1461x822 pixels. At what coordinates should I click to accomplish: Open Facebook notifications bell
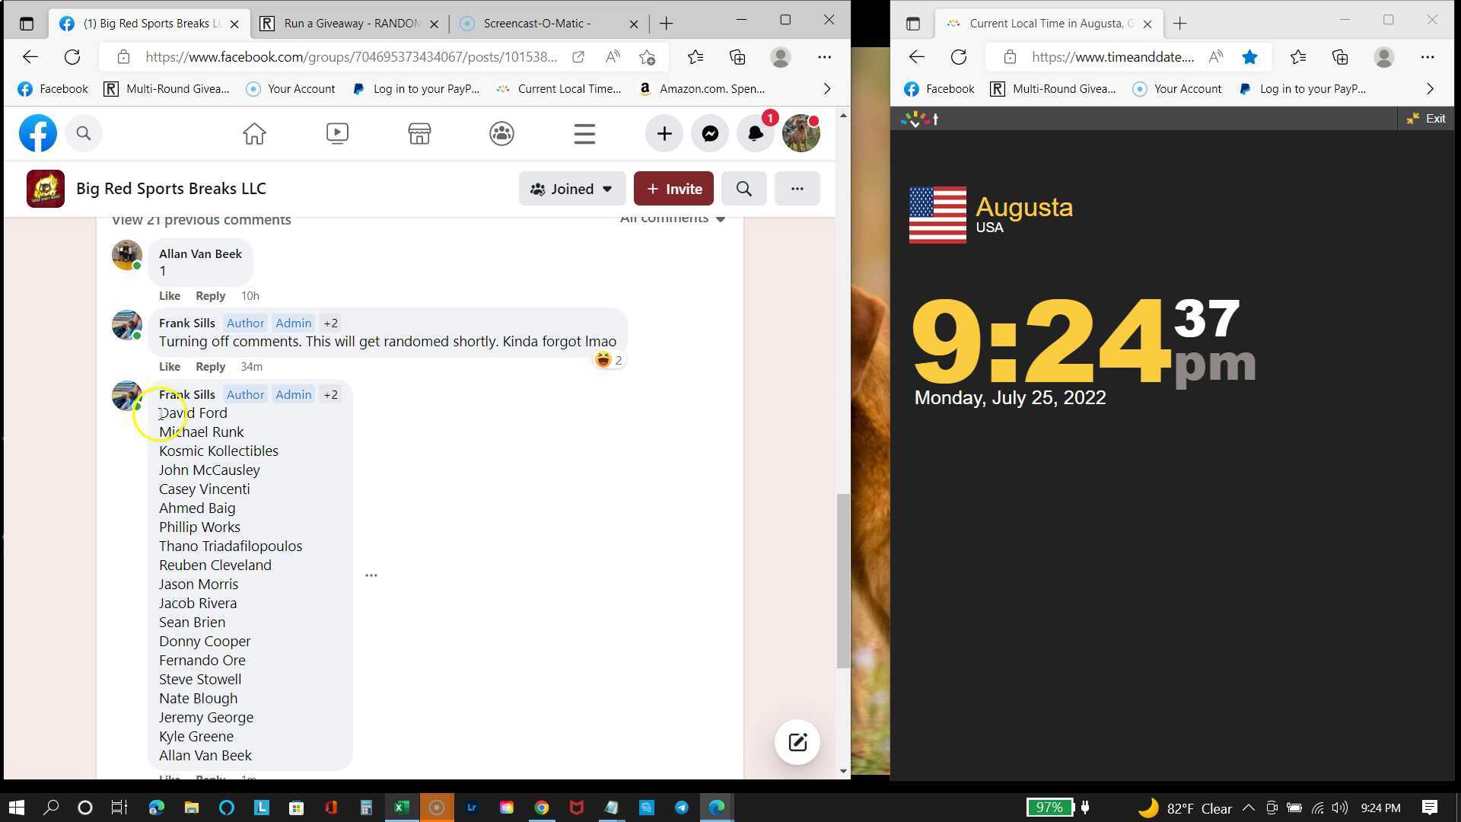[755, 134]
